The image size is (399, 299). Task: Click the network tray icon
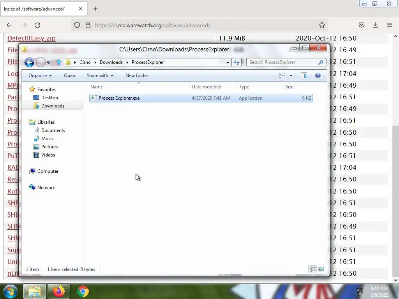click(360, 291)
